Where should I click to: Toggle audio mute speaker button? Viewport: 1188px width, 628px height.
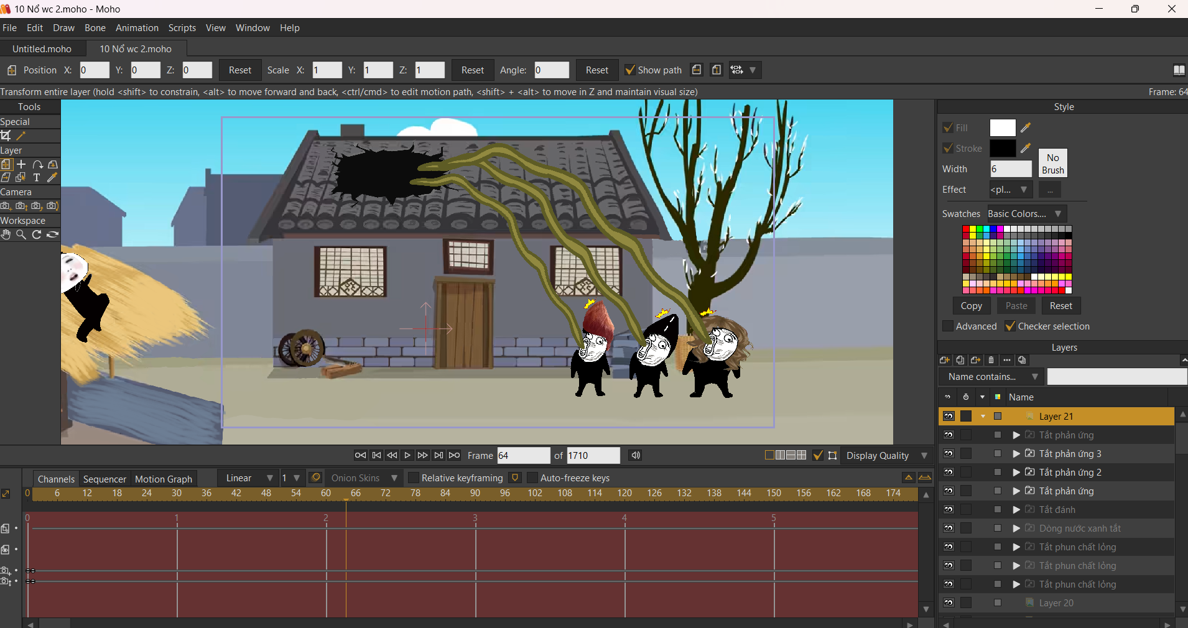[x=635, y=455]
